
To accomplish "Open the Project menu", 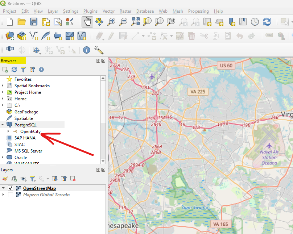I will 9,11.
